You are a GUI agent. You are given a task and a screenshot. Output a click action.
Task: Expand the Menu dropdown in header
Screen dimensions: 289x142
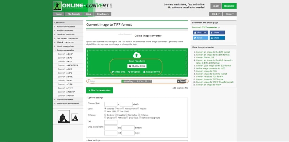230,14
